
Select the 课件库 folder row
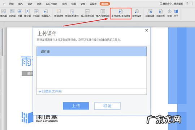pyautogui.click(x=92, y=51)
